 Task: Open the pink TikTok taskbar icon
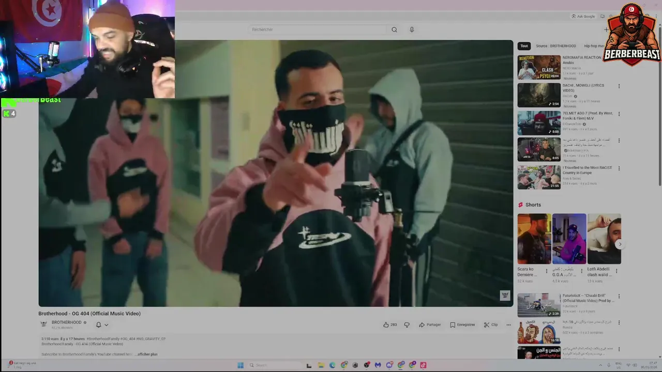[424, 365]
